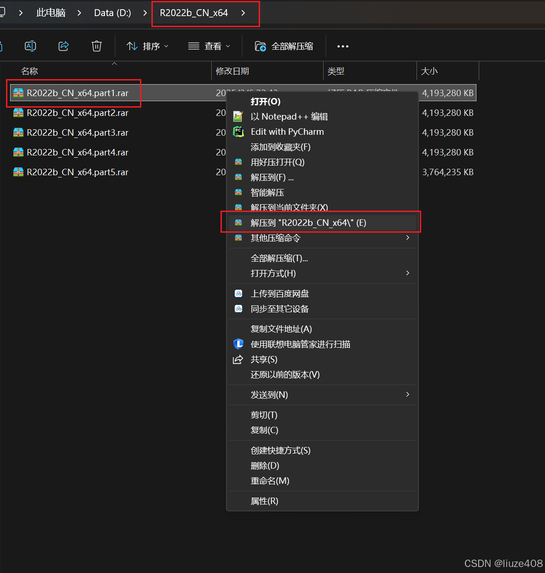The image size is (545, 573).
Task: Click the Lenovo scan icon in the context menu
Action: (x=238, y=344)
